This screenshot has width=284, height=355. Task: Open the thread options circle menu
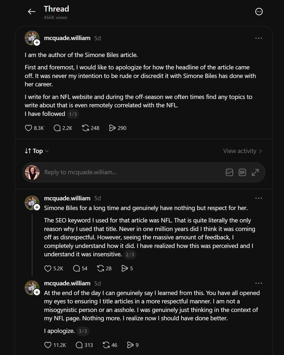[x=259, y=12]
